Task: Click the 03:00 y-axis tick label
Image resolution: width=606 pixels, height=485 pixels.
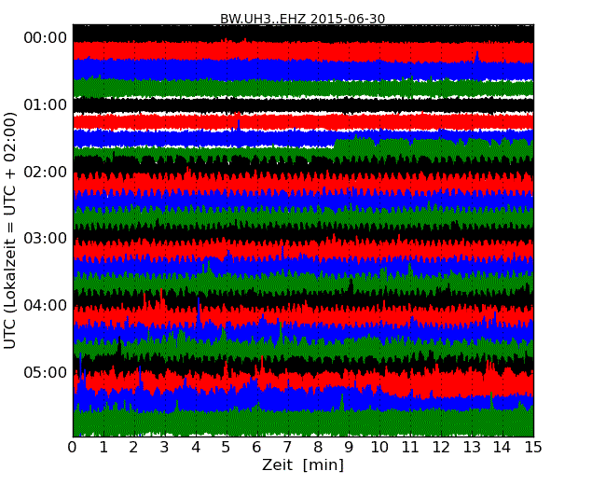Action: tap(46, 238)
